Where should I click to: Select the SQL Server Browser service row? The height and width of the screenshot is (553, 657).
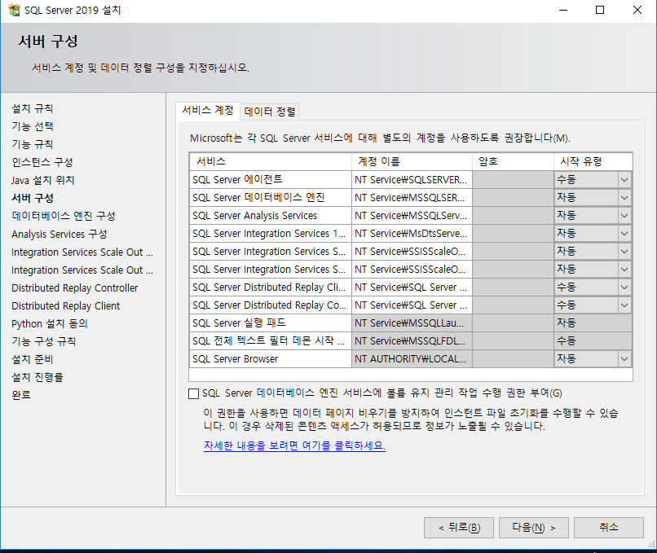pos(271,359)
